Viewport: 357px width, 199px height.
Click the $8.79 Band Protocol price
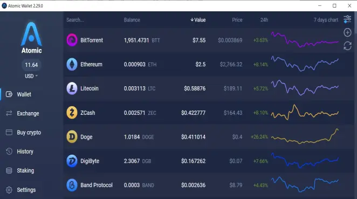(x=236, y=185)
